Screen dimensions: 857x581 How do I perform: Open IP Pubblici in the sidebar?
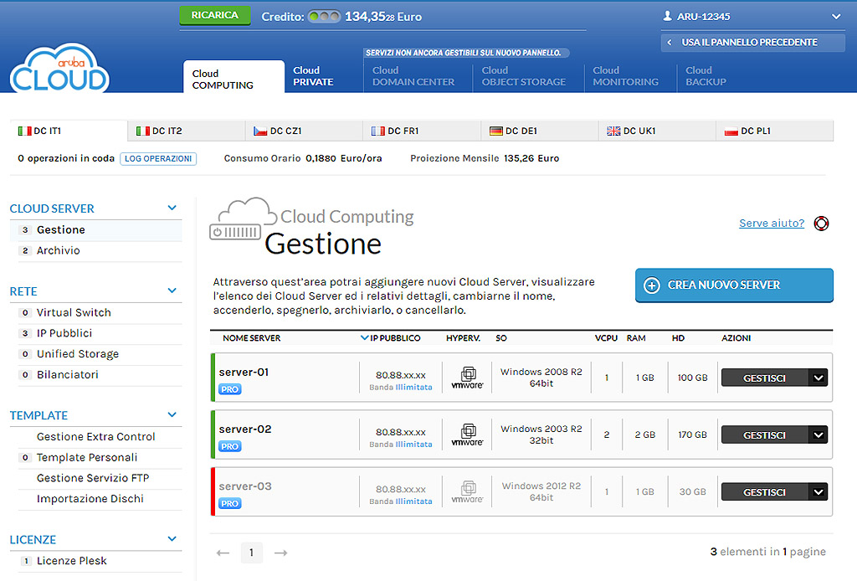click(x=64, y=333)
